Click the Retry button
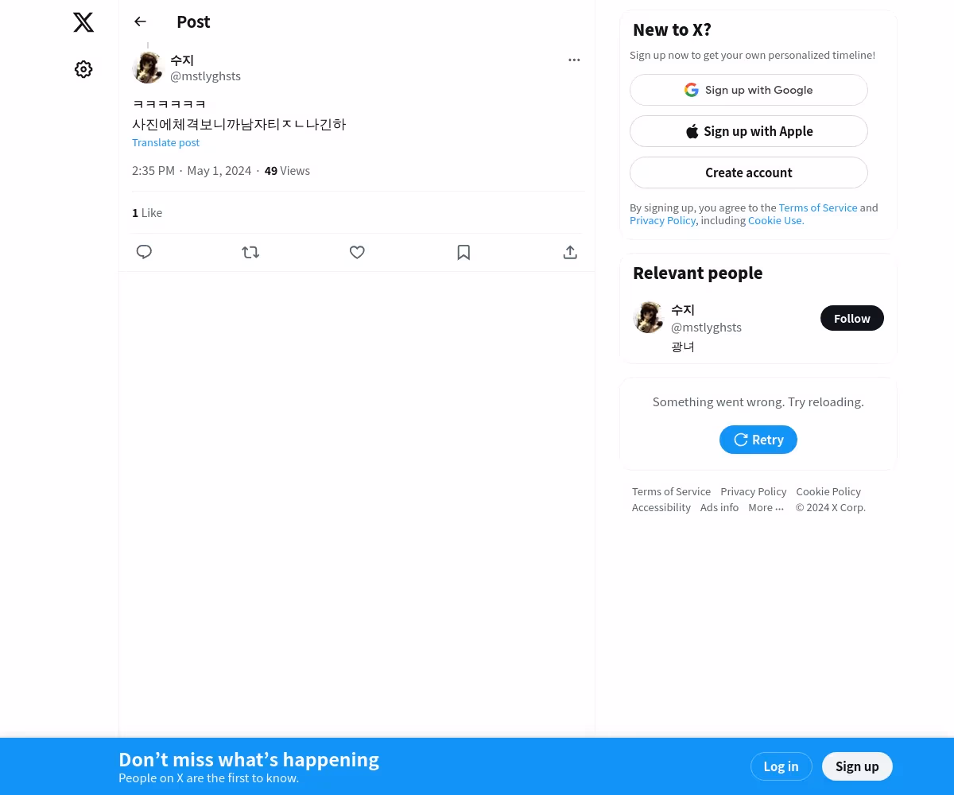This screenshot has height=795, width=954. (x=758, y=440)
